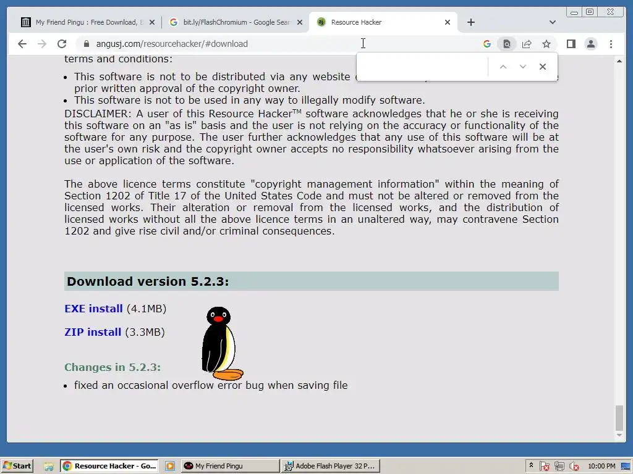Open the file explorer taskbar icon
The height and width of the screenshot is (474, 633).
coord(49,467)
